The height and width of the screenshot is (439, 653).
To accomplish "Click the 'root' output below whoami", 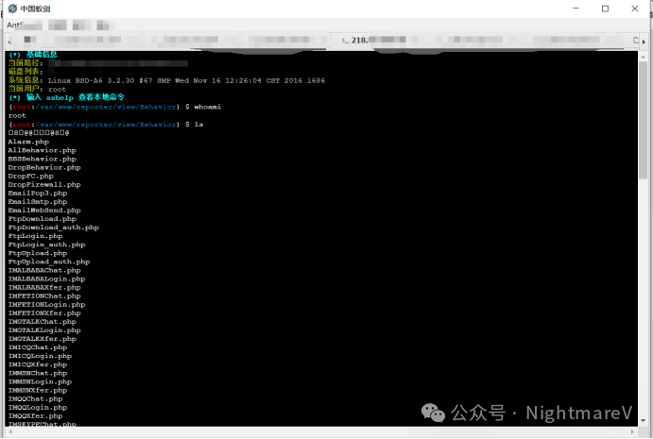I will pos(17,116).
